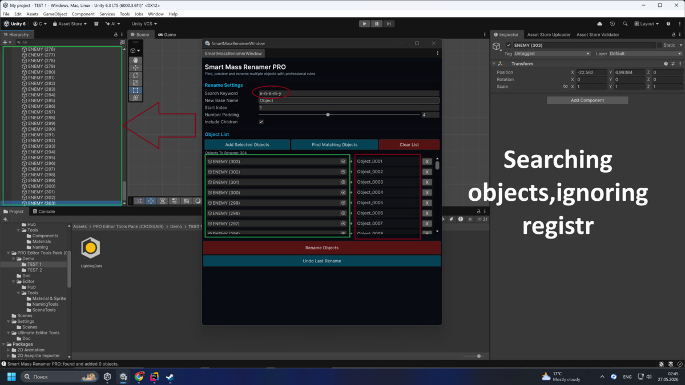Open Transform component help reference
685x385 pixels.
666,64
